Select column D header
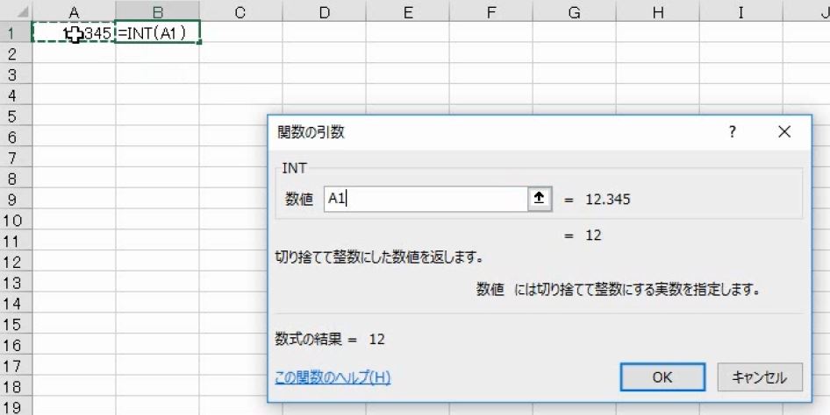The width and height of the screenshot is (830, 415). 324,12
